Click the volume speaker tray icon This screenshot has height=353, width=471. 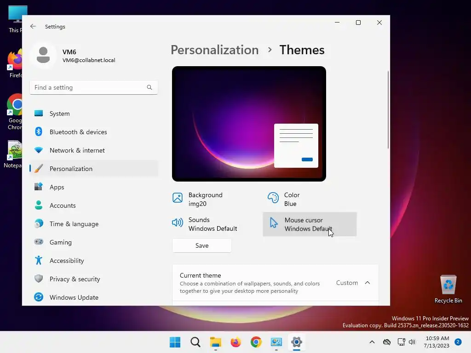(412, 342)
